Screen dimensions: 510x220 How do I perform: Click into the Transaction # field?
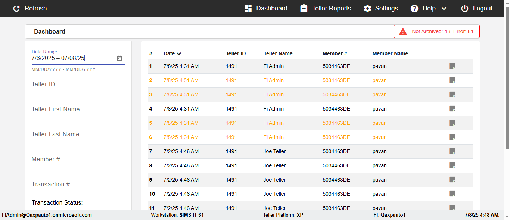click(x=78, y=185)
